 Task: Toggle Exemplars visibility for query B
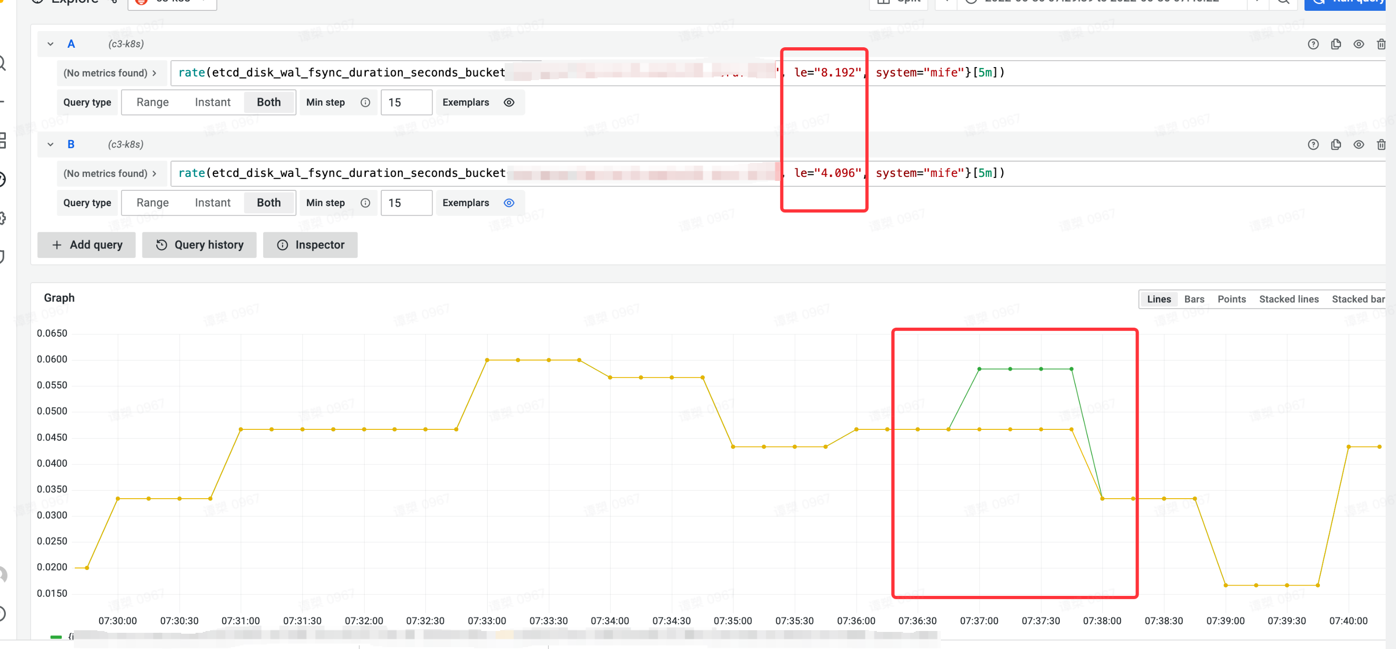tap(509, 203)
